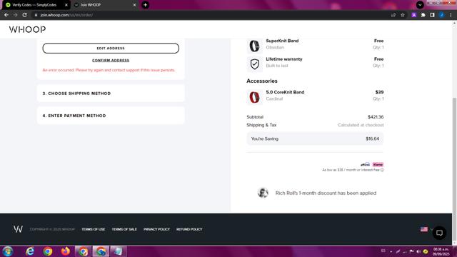Close the Join WHOOP tab

134,5
